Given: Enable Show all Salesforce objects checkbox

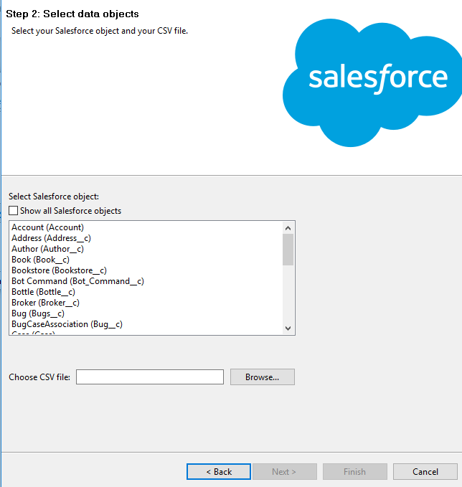Looking at the screenshot, I should tap(14, 211).
